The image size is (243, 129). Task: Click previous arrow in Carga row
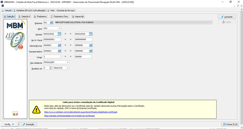(65, 57)
